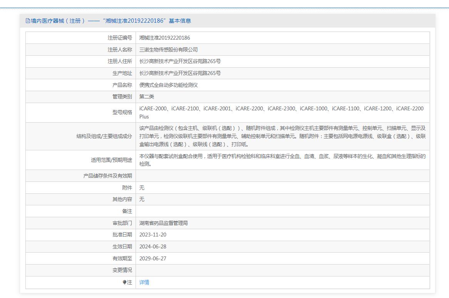Click the expiry date 2029-06-27
Viewport: 449px width, 298px height.
(x=152, y=258)
